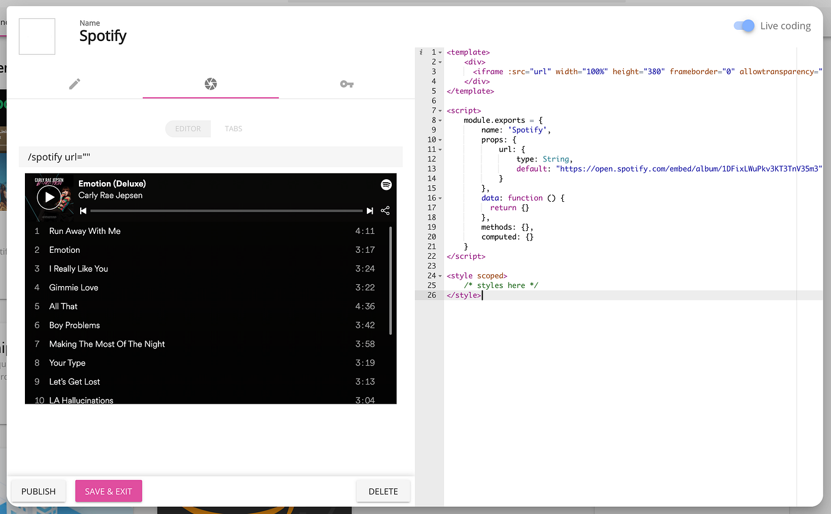Open the pencil edit tab
The width and height of the screenshot is (831, 514).
pyautogui.click(x=74, y=84)
